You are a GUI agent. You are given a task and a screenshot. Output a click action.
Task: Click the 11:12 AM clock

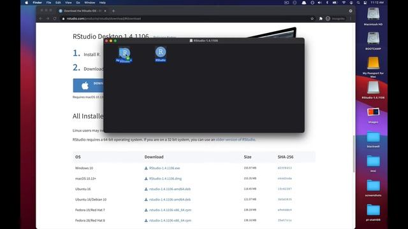(x=377, y=3)
